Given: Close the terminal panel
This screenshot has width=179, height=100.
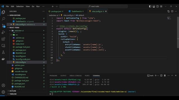Looking at the screenshot, I should (x=176, y=76).
